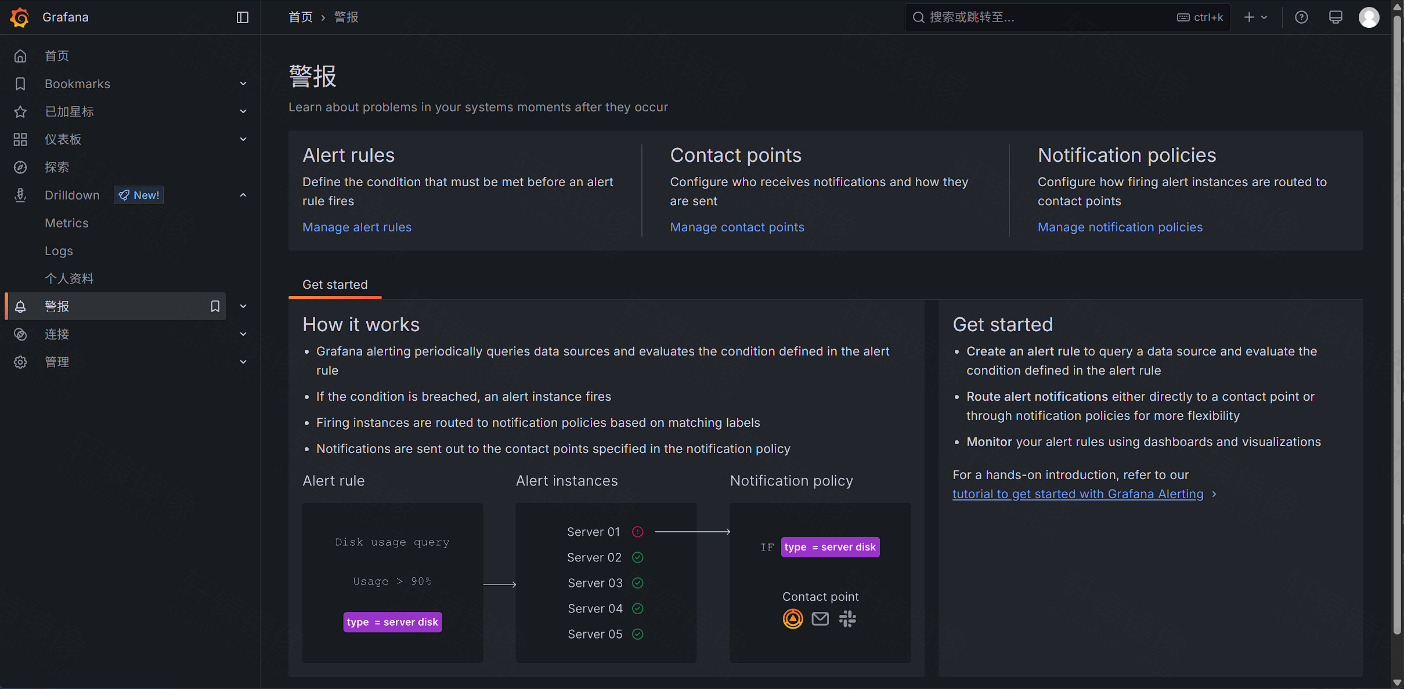Click the New! badge next to Drilldown
1404x689 pixels.
139,195
